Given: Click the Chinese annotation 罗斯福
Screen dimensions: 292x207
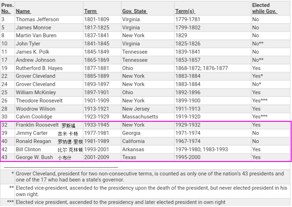Looking at the screenshot, I should [68, 126].
